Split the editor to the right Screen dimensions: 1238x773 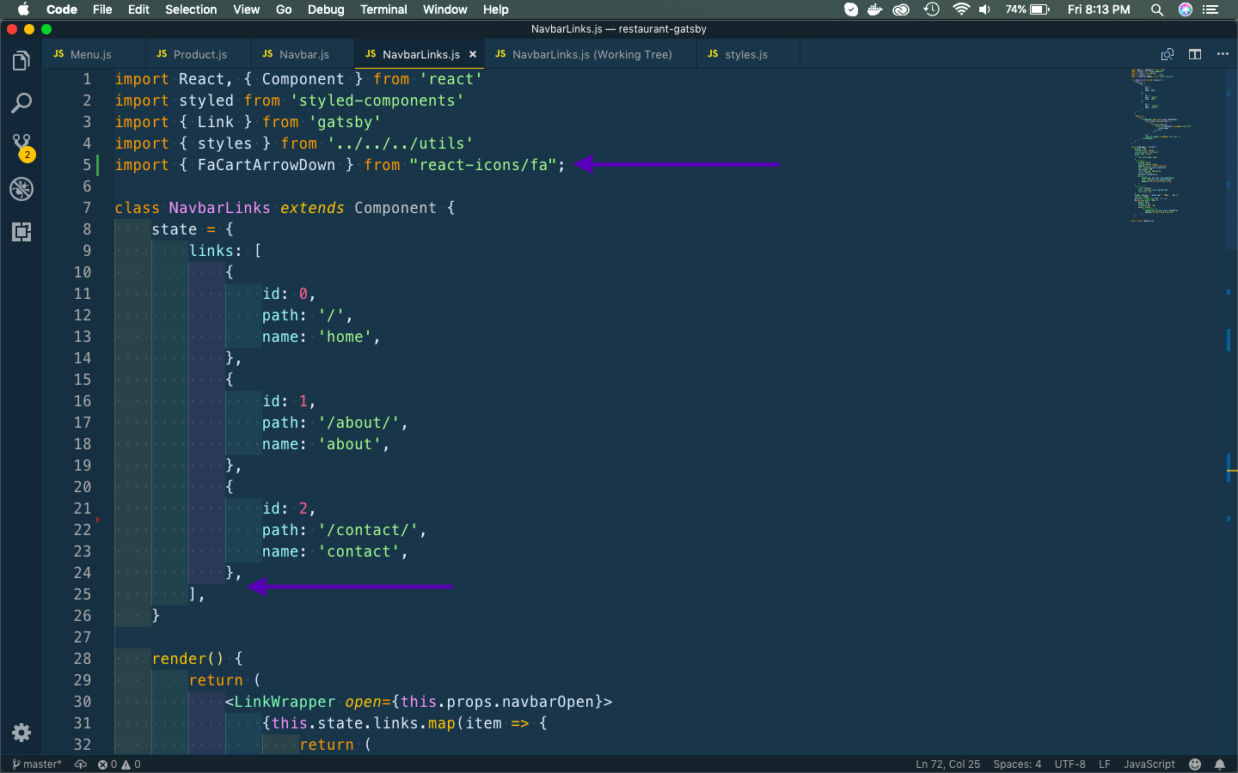point(1195,54)
